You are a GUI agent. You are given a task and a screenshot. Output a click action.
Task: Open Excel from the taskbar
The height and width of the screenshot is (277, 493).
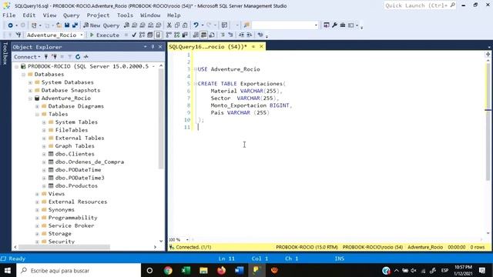(186, 270)
